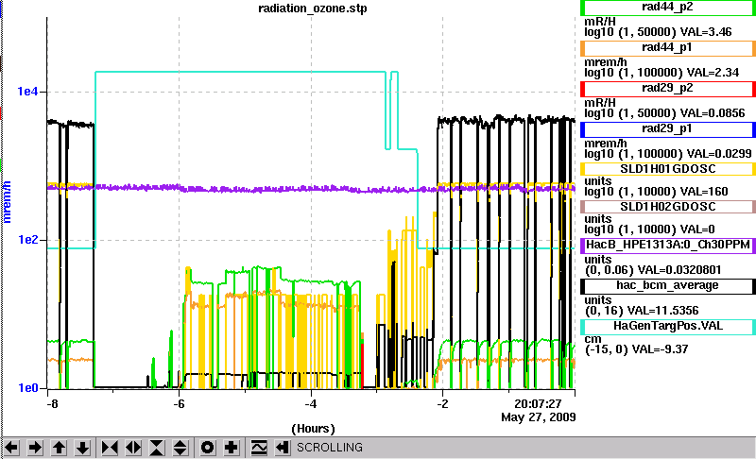The image size is (756, 459).
Task: Click the 'mrem/h' units label under rad29_p1
Action: (x=606, y=144)
